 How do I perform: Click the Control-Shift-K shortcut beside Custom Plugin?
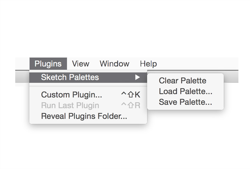click(x=131, y=94)
